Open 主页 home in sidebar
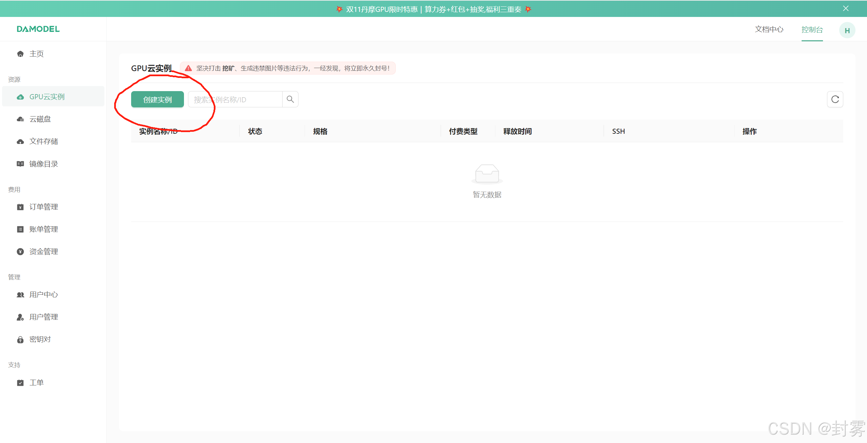This screenshot has height=443, width=867. click(x=37, y=54)
